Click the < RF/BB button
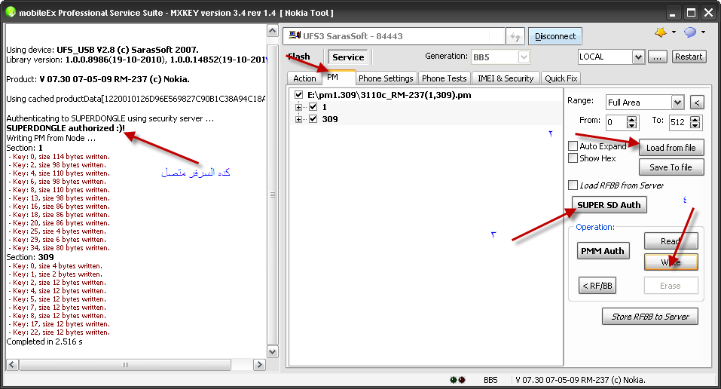 [x=597, y=286]
